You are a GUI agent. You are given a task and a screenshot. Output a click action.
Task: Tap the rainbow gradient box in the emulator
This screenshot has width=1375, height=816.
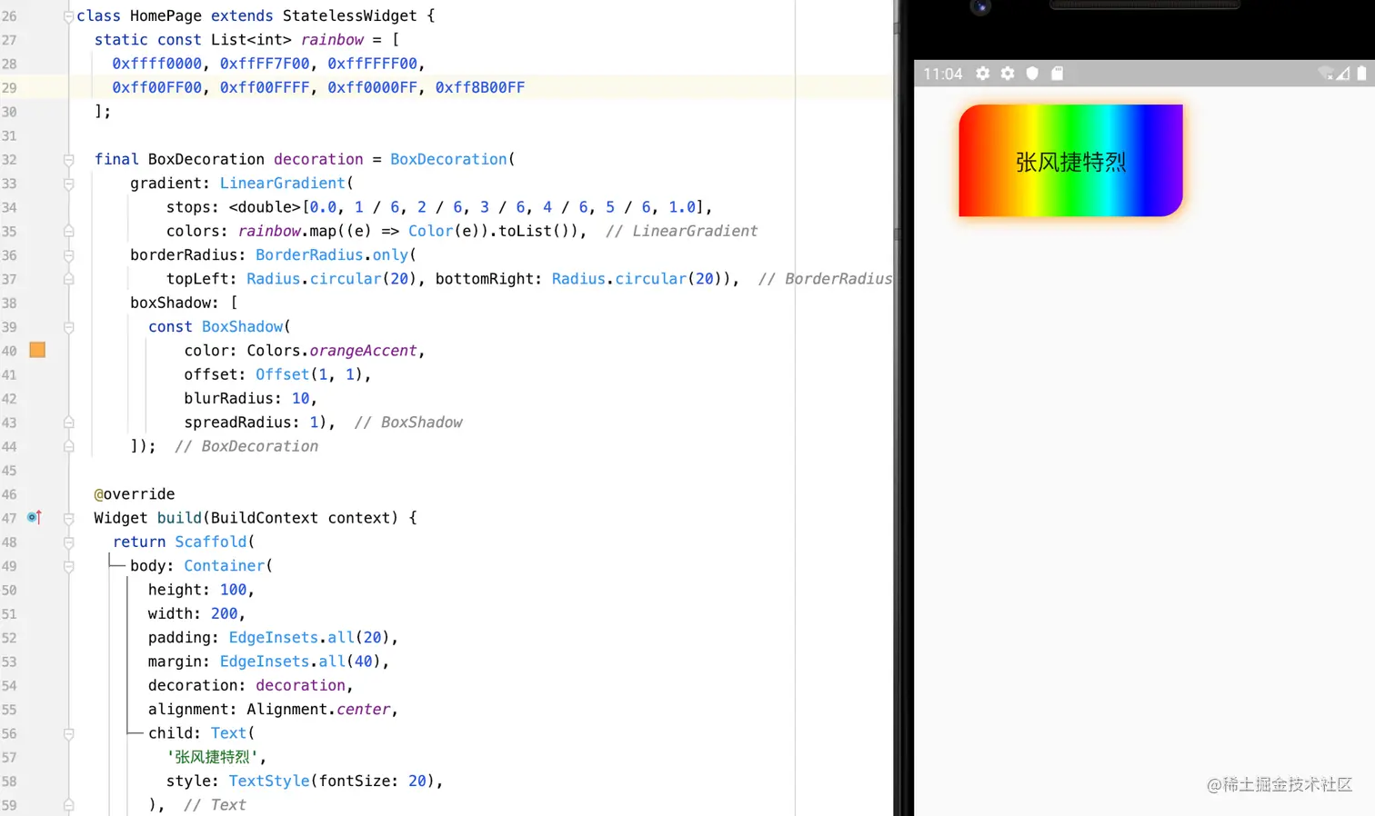click(1070, 161)
